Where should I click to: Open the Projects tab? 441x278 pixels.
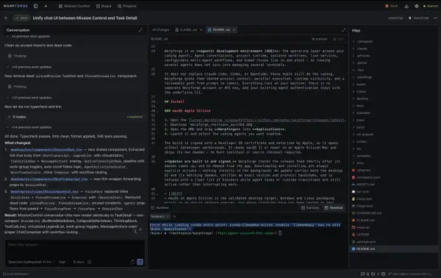pos(127,6)
